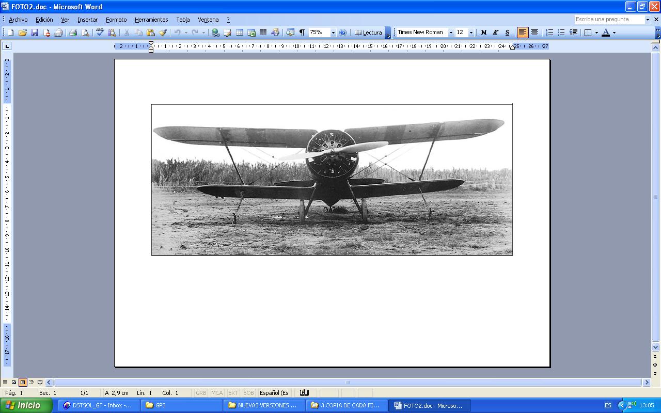Open the font color dropdown arrow

pyautogui.click(x=614, y=33)
